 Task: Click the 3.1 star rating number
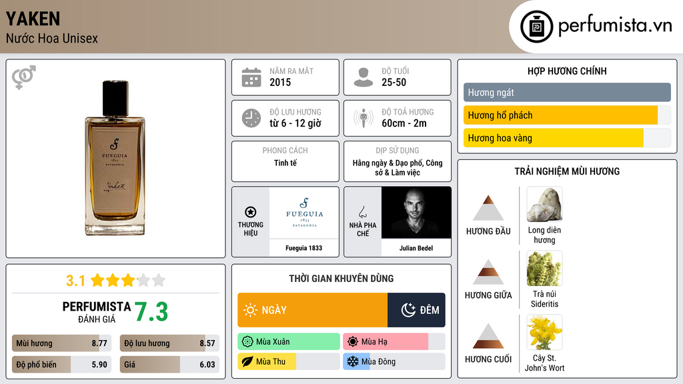(76, 281)
